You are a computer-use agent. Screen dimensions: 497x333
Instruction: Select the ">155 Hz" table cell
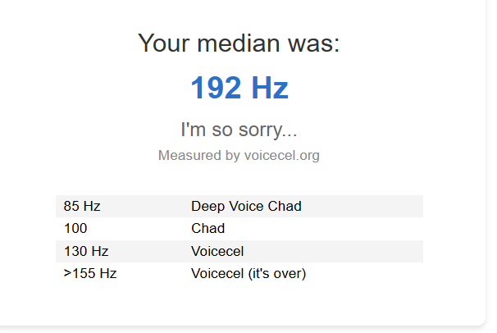[x=90, y=273]
